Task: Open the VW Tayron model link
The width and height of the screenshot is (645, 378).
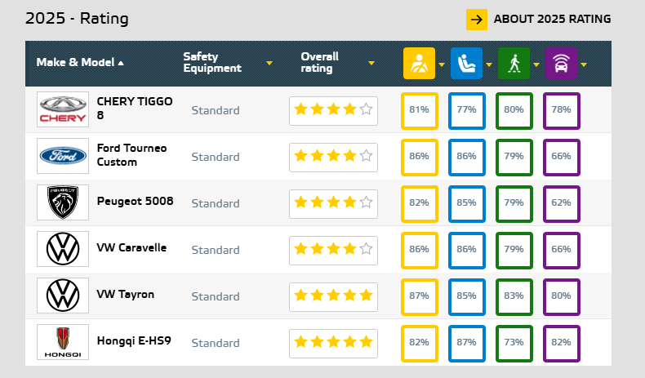Action: click(126, 295)
